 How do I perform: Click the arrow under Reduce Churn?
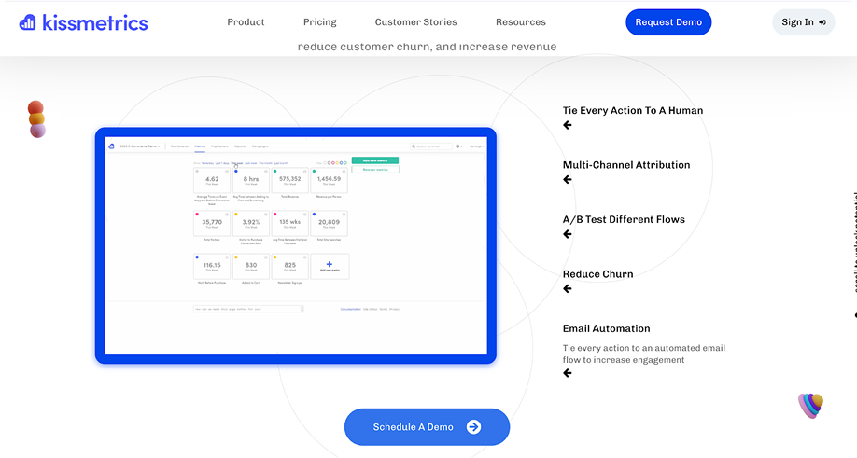567,289
